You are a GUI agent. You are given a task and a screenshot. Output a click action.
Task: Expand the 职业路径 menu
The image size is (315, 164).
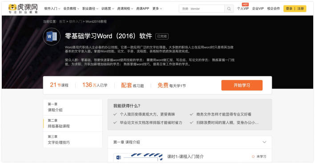click(x=90, y=8)
